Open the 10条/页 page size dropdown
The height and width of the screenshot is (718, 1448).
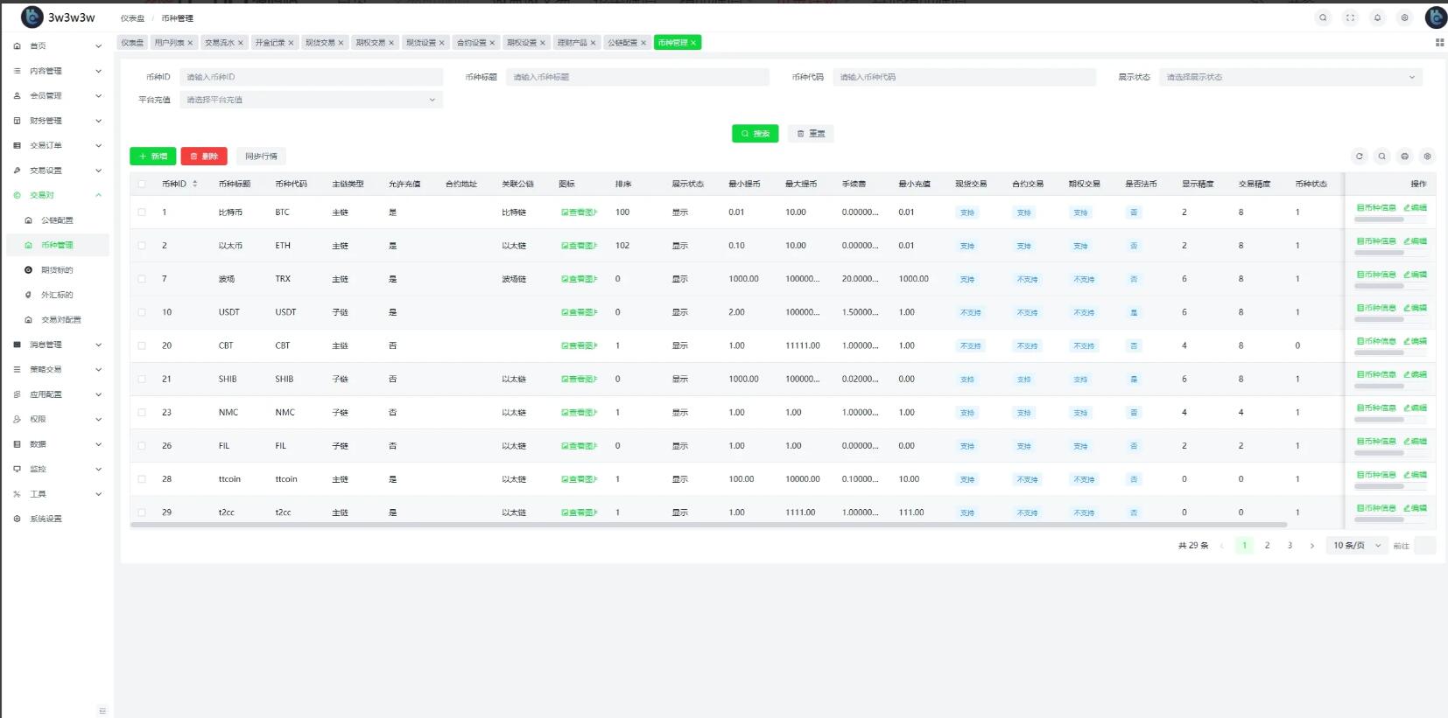pos(1356,546)
